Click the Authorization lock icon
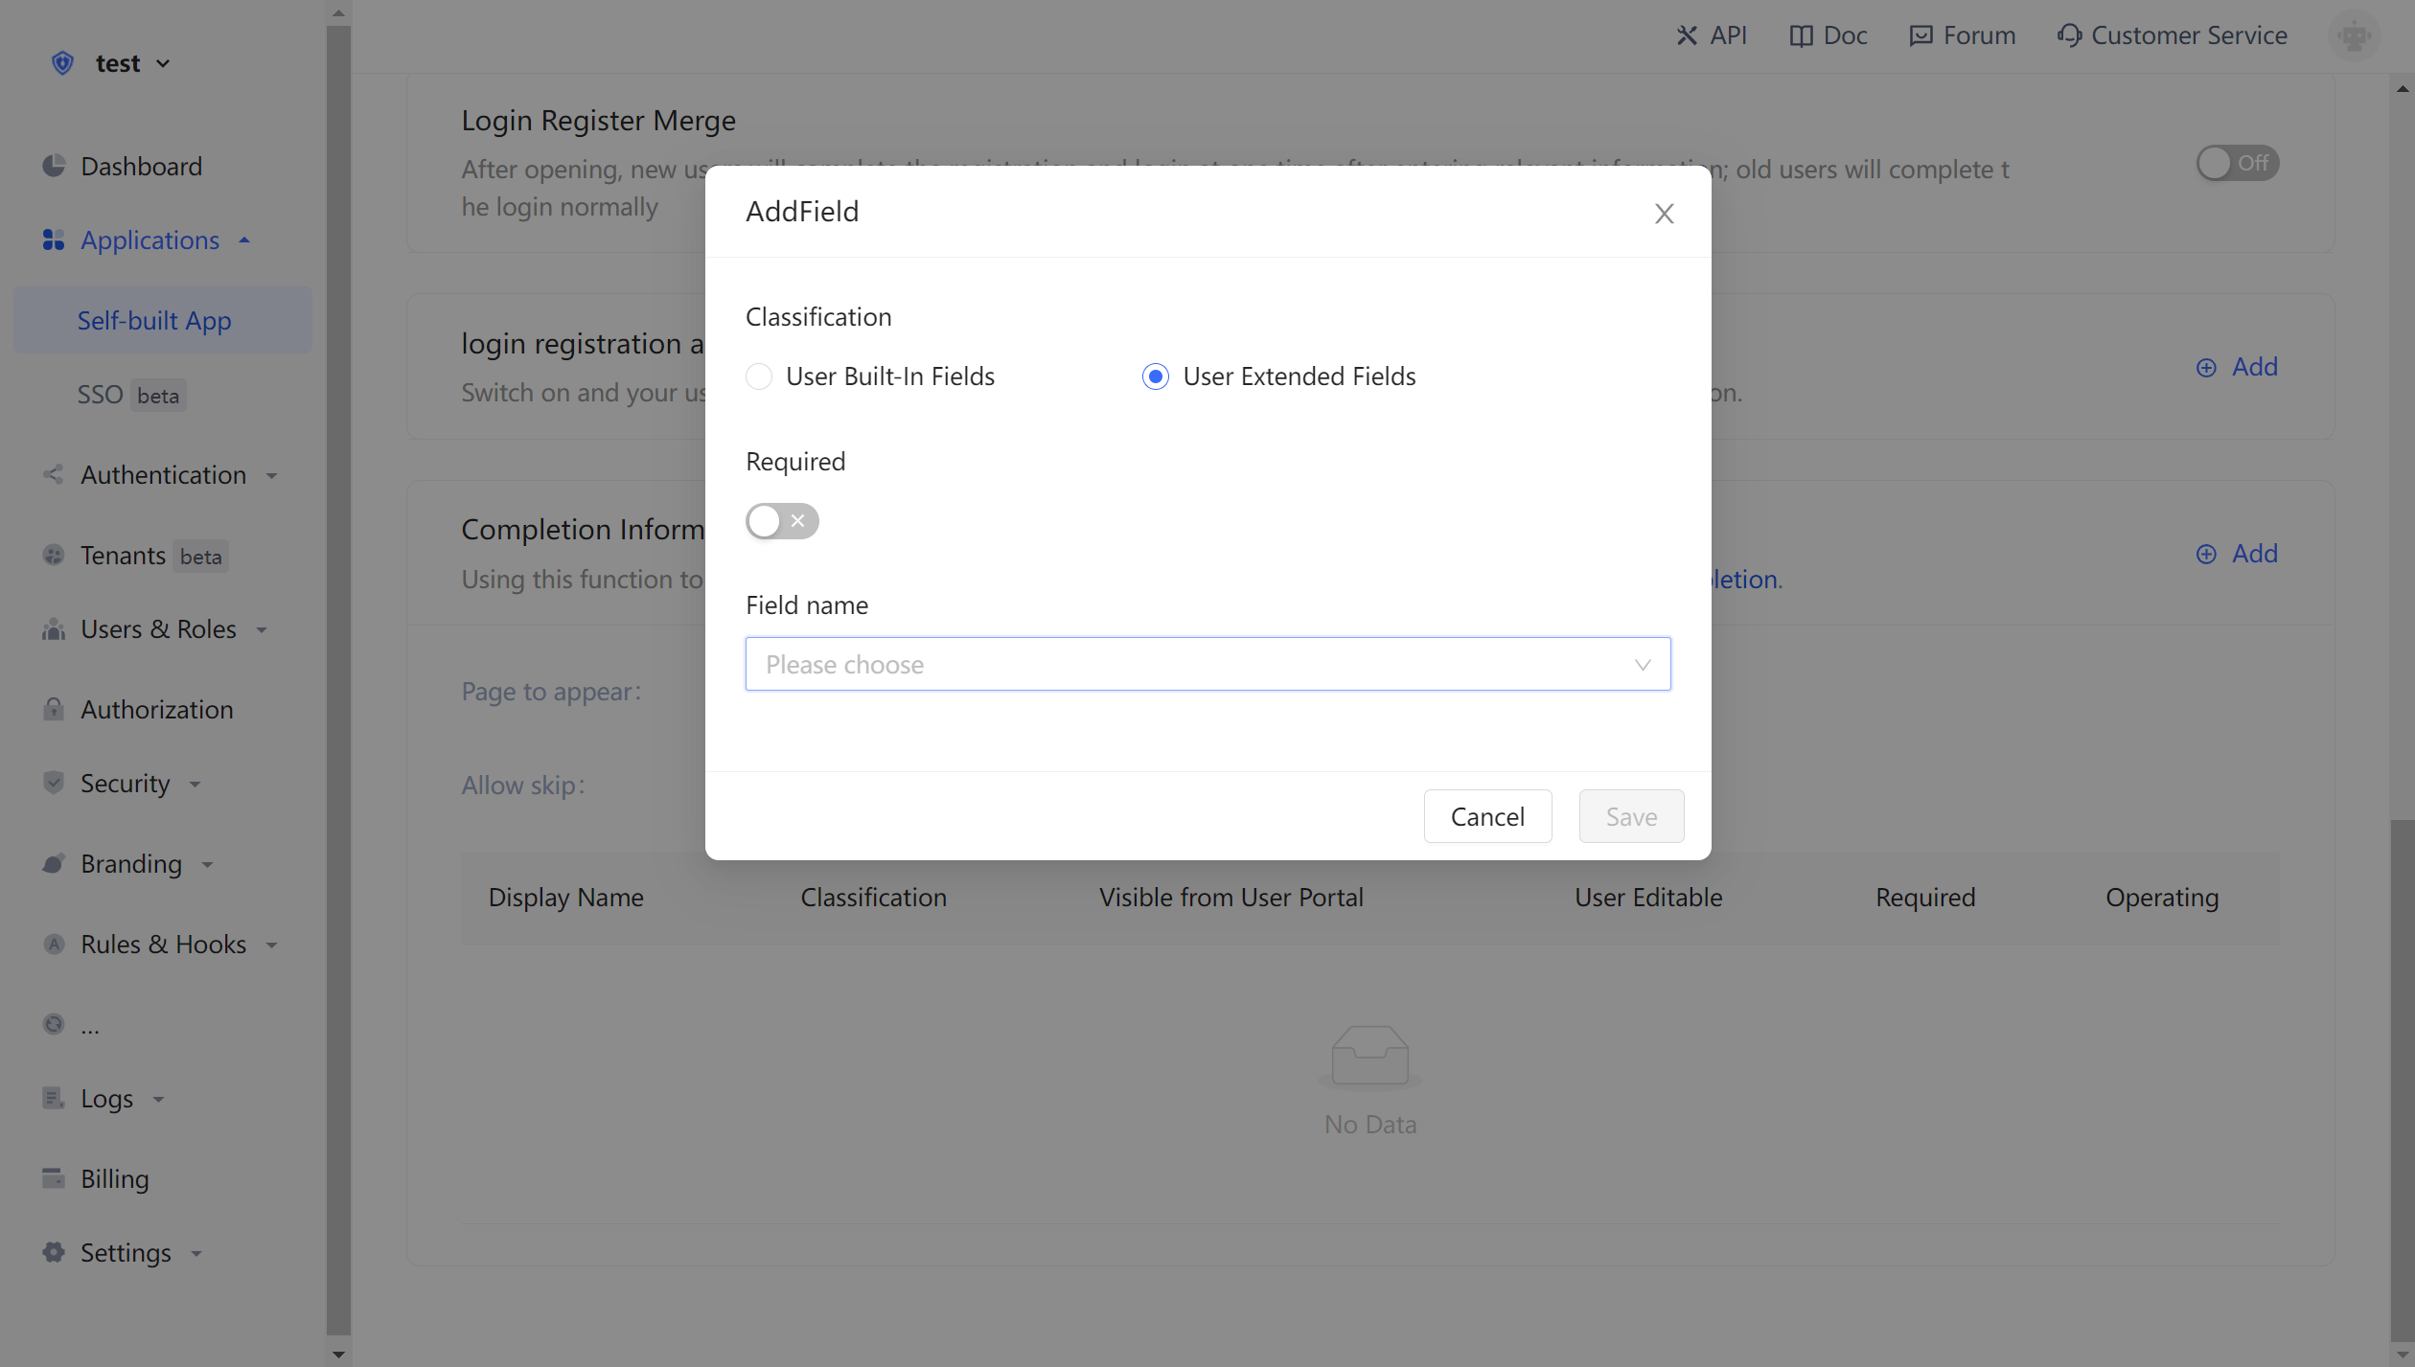This screenshot has width=2415, height=1367. [54, 709]
